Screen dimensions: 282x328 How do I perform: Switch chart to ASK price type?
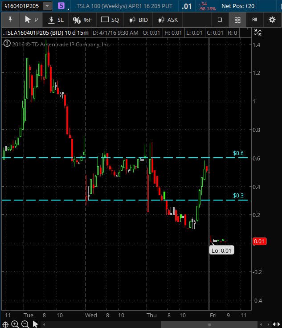tap(168, 20)
